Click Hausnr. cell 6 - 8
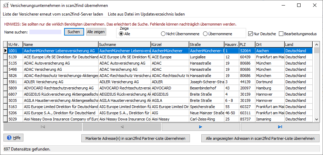Image resolution: width=323 pixels, height=155 pixels. coord(232,100)
